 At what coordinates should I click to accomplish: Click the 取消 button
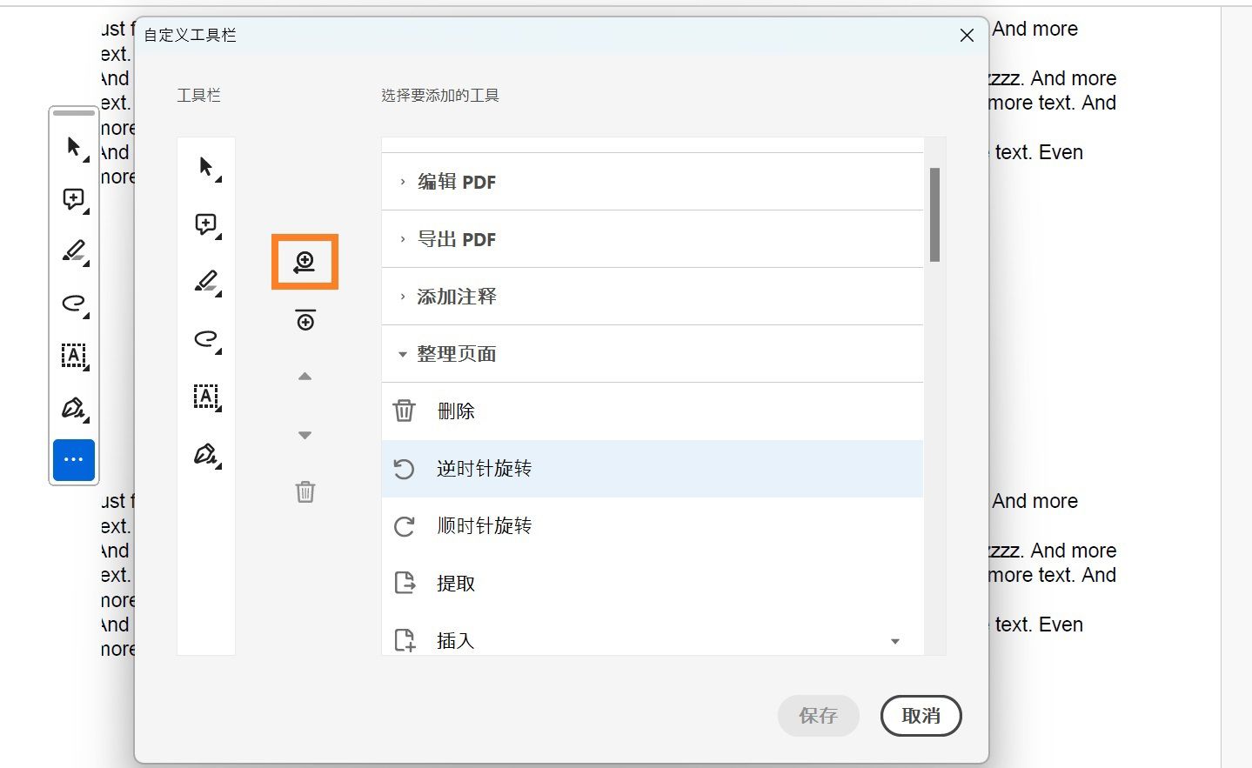(921, 716)
